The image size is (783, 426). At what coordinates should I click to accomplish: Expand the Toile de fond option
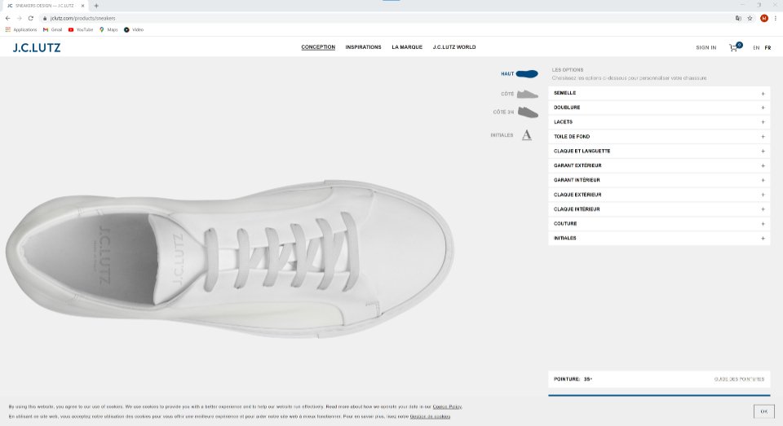pyautogui.click(x=659, y=137)
